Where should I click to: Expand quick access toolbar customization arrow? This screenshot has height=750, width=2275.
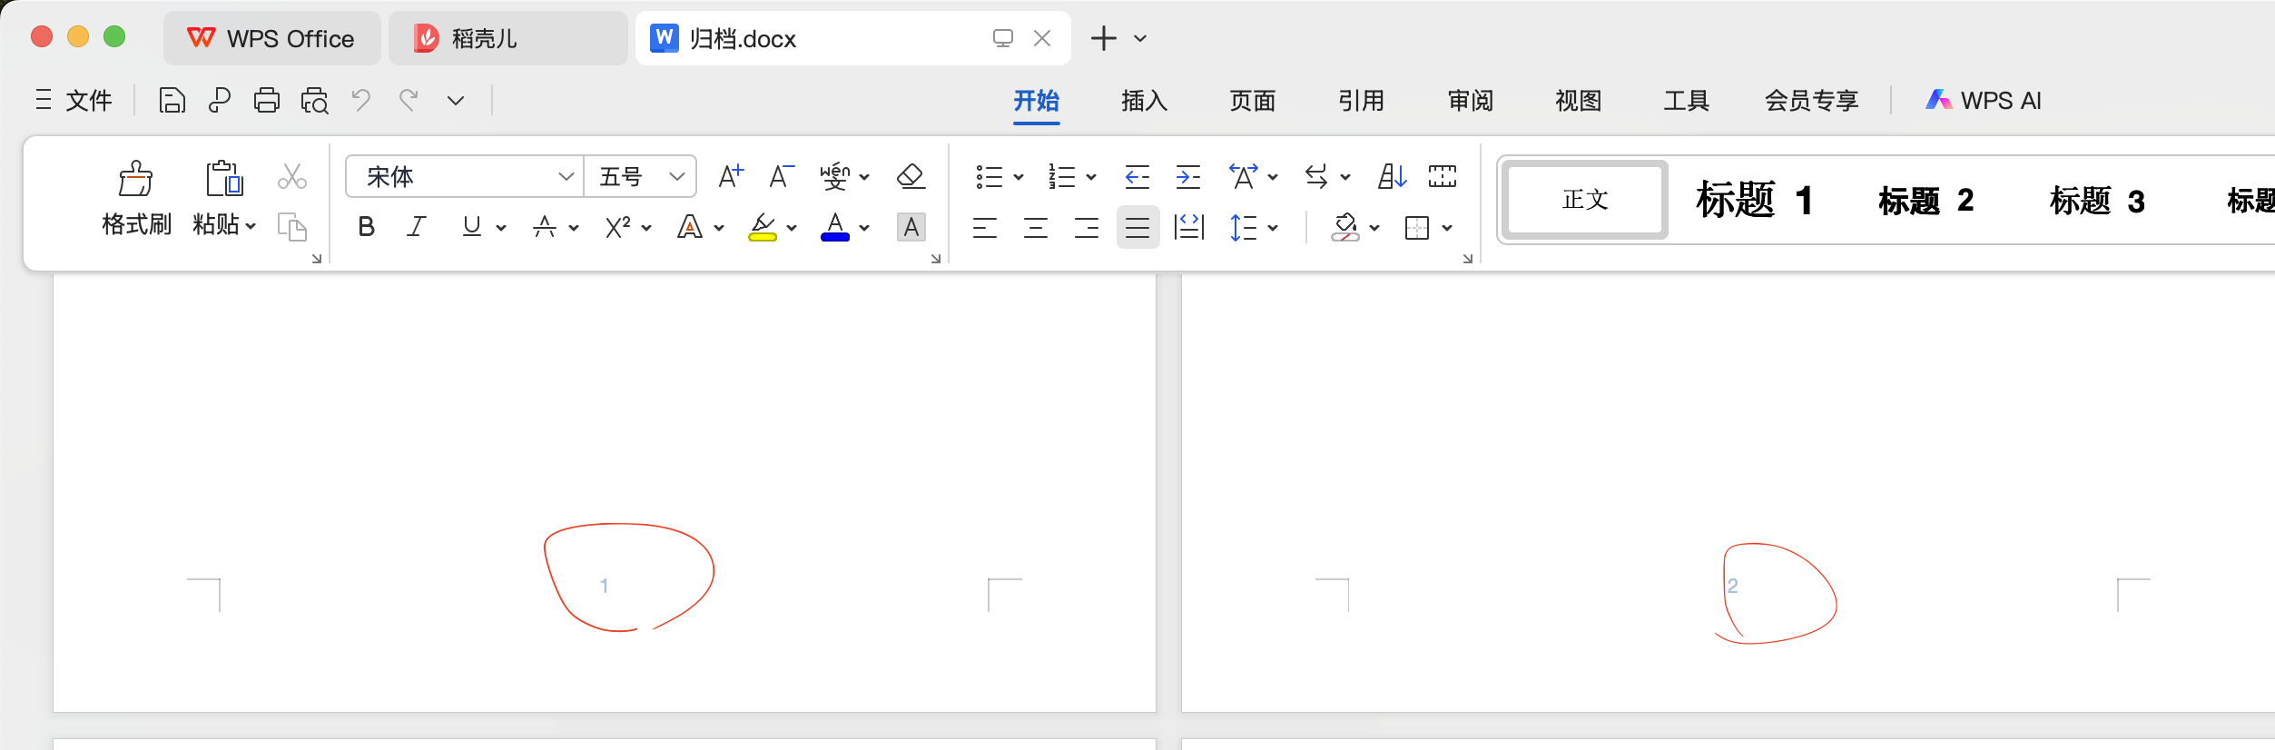456,101
